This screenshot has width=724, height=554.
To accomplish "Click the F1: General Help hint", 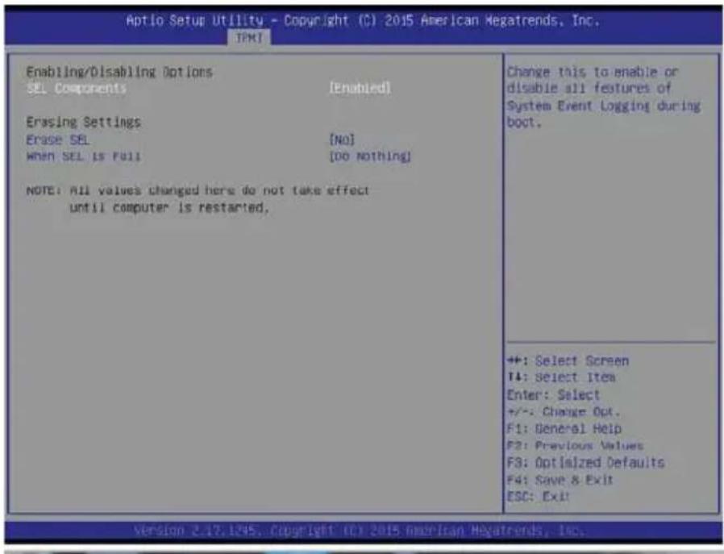I will point(564,428).
